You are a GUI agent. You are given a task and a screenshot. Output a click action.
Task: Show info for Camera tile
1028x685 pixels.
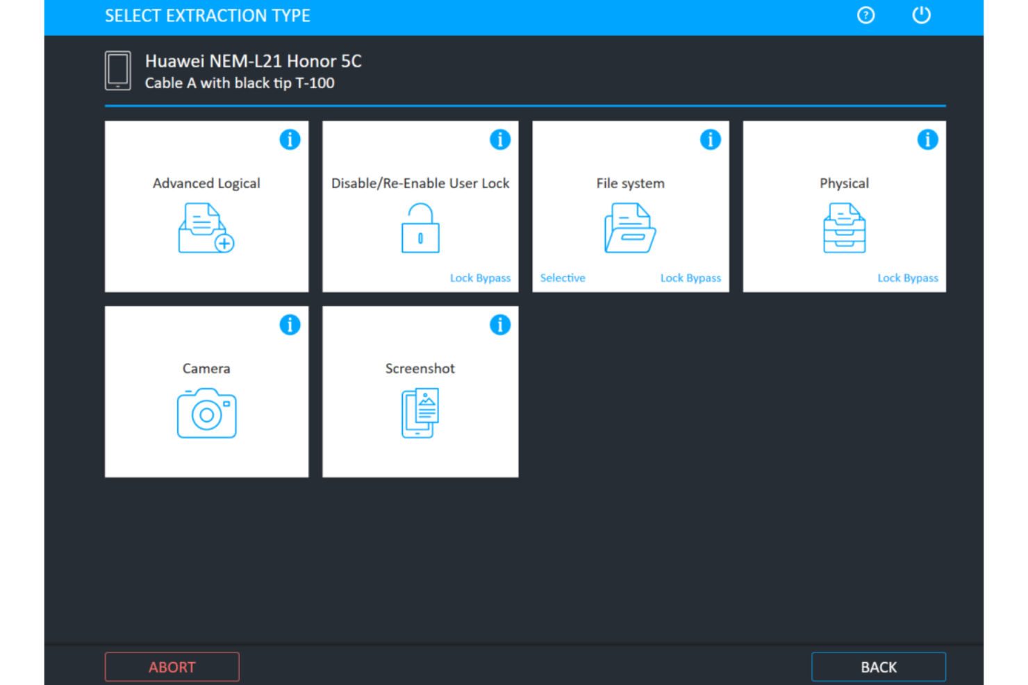click(x=290, y=325)
